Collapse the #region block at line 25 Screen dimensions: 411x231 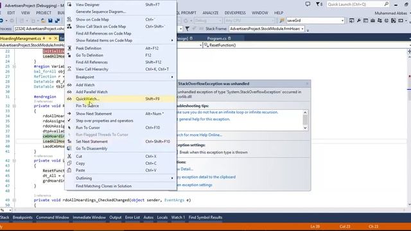click(14, 66)
